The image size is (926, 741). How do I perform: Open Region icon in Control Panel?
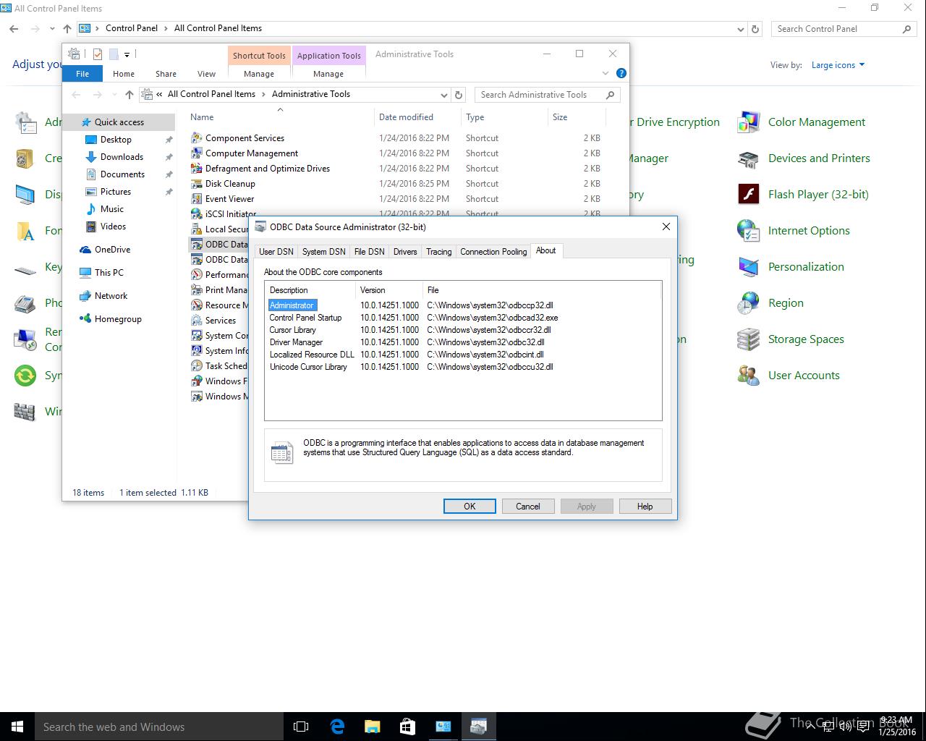749,303
